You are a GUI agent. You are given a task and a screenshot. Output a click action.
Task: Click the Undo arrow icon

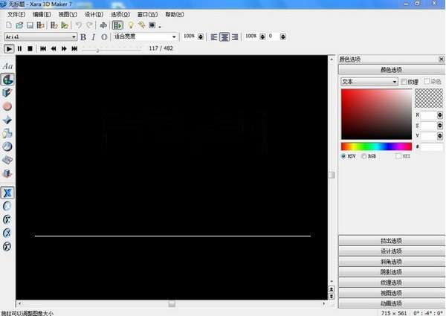click(79, 25)
